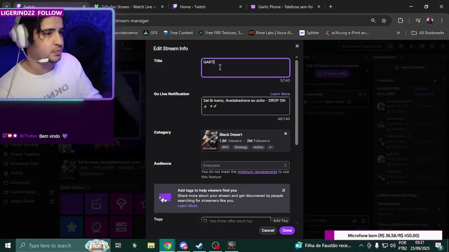Screen dimensions: 449x252
Task: Open Learn More in the tags banner
Action: (x=187, y=206)
